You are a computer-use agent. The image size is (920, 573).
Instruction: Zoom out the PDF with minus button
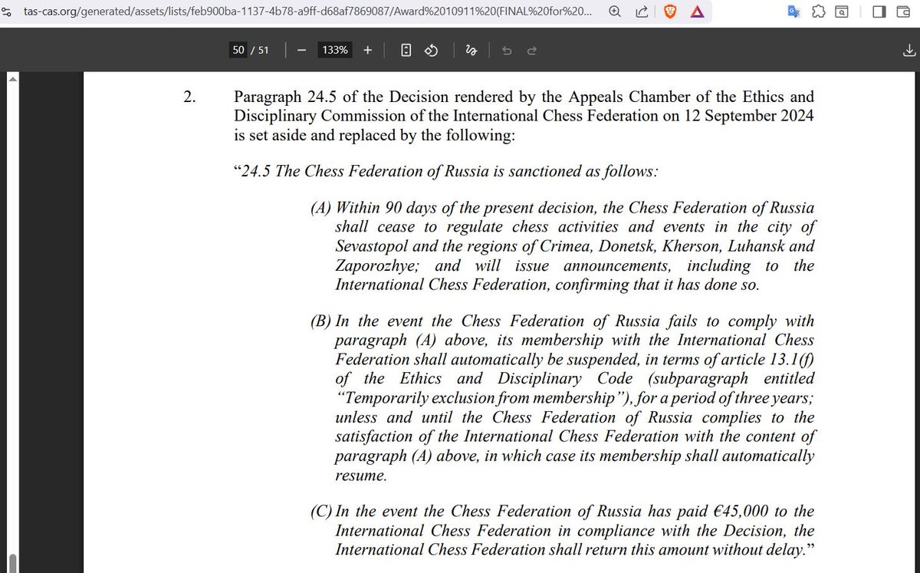click(x=302, y=50)
